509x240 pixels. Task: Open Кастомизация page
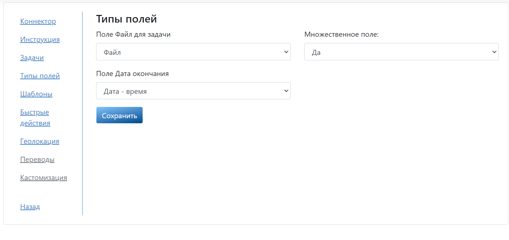(43, 177)
